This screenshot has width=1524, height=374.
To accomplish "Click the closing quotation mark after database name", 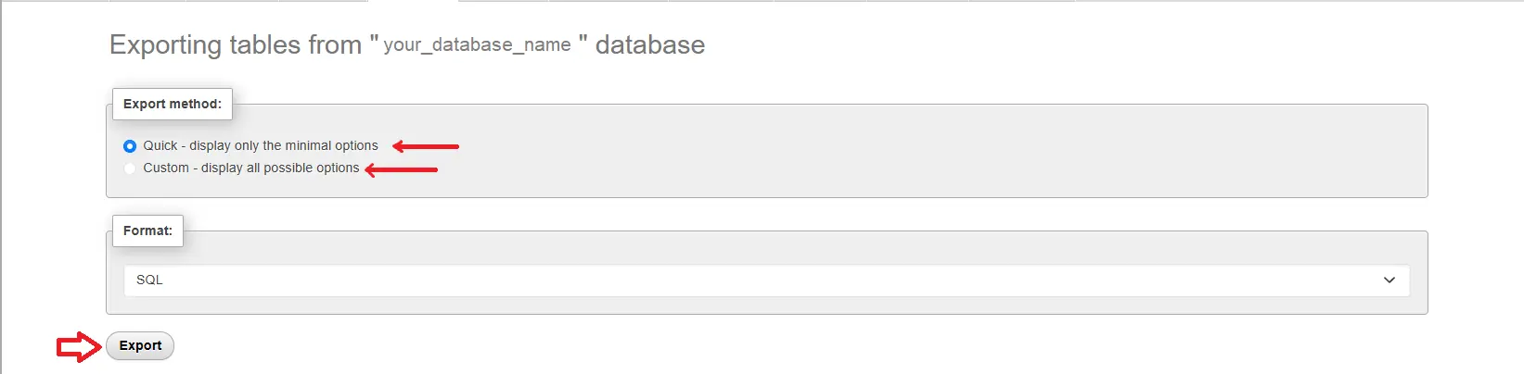I will 583,42.
